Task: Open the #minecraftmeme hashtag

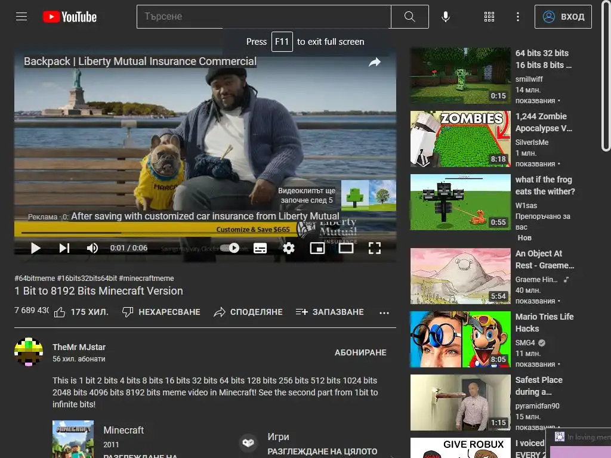Action: click(147, 278)
